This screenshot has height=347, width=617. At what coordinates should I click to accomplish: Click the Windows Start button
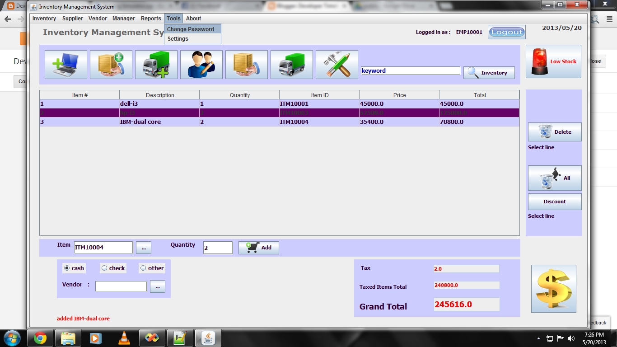tap(12, 338)
